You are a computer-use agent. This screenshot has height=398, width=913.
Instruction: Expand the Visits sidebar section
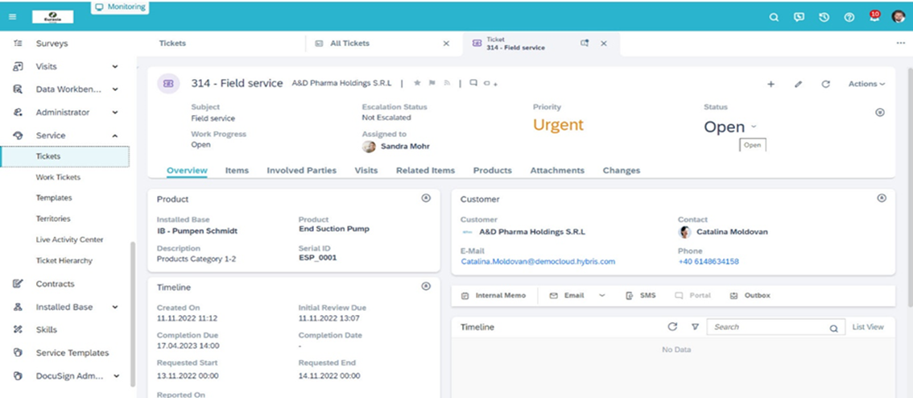[x=115, y=67]
